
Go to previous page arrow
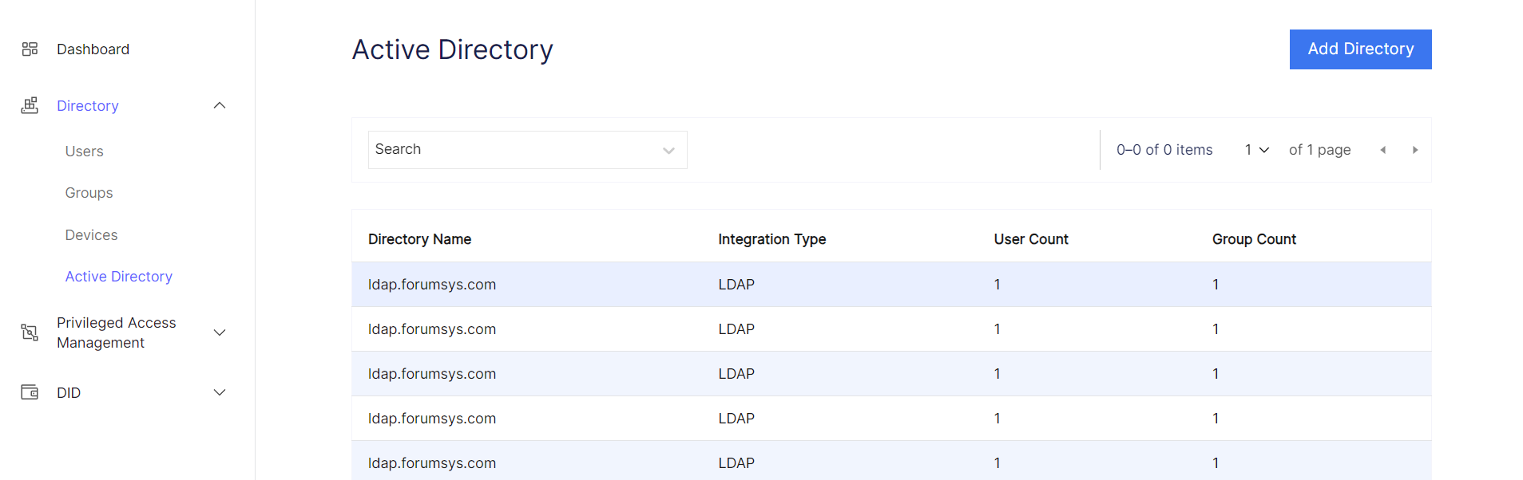1382,150
